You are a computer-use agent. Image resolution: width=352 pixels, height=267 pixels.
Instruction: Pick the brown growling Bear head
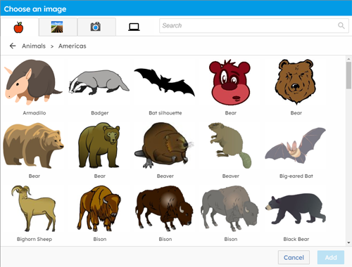pos(296,82)
